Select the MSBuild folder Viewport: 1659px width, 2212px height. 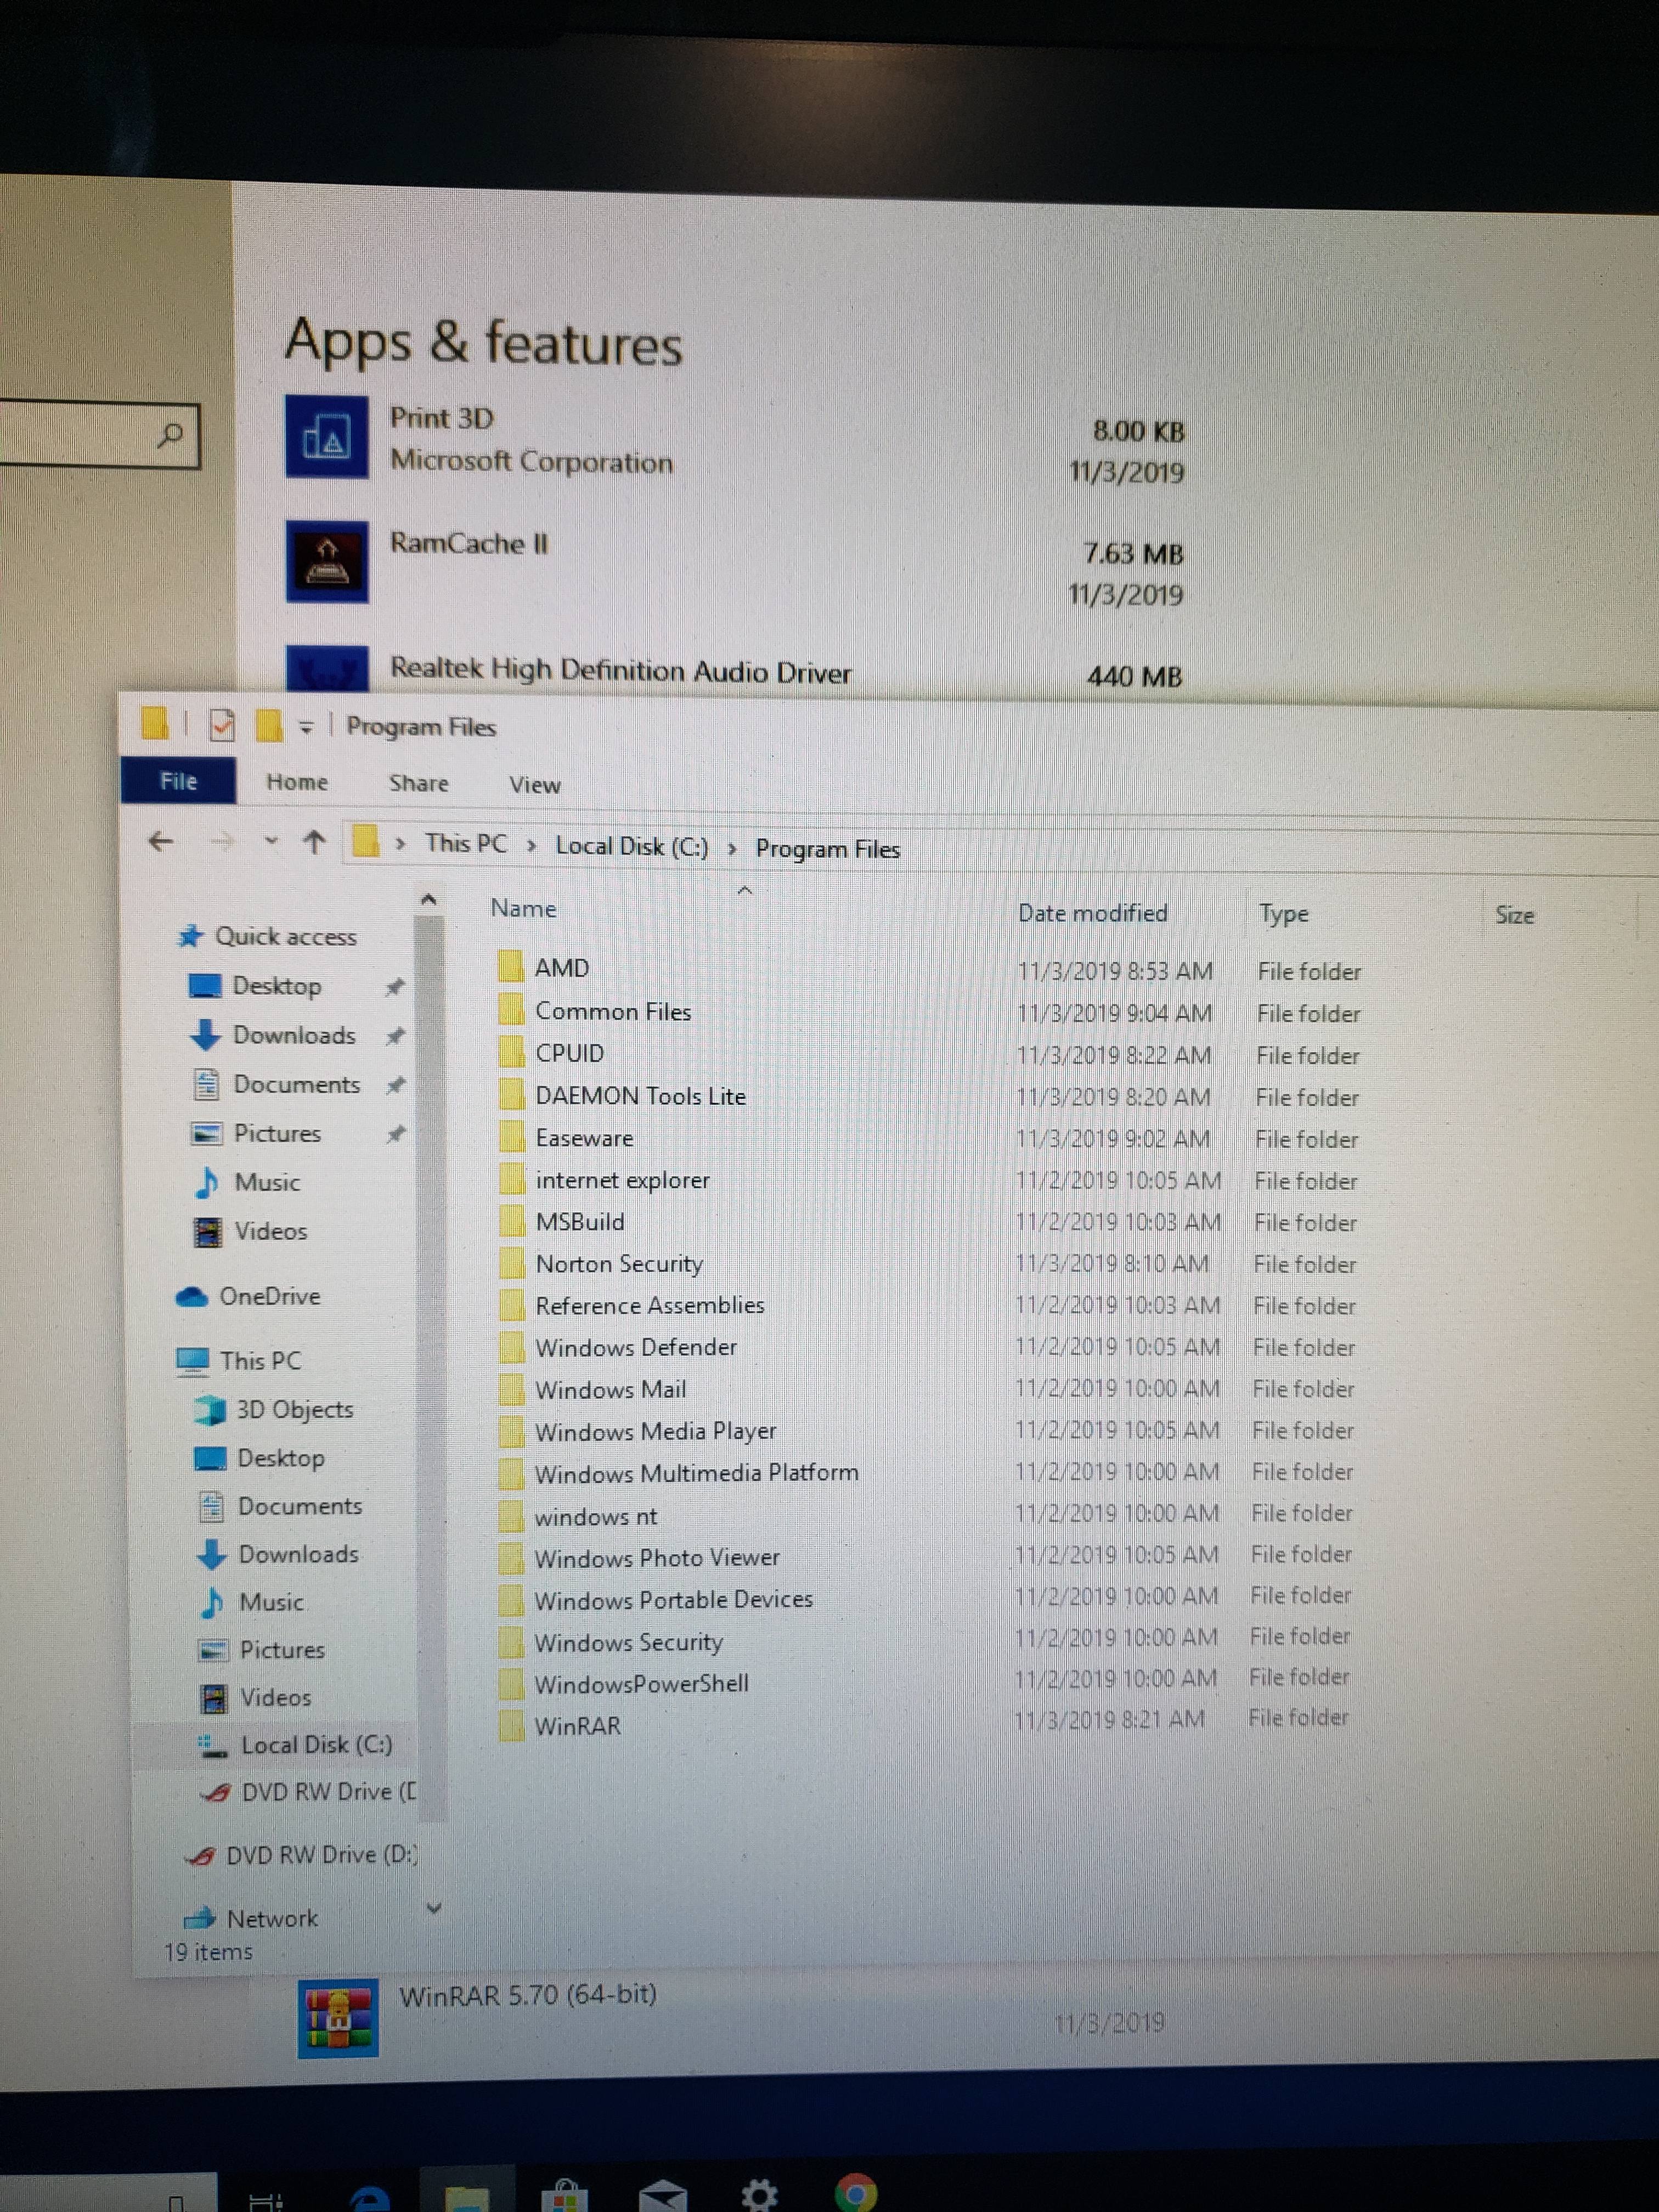tap(579, 1222)
